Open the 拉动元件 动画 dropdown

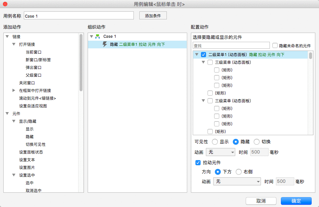[x=237, y=181]
